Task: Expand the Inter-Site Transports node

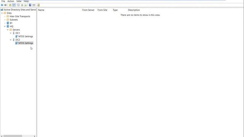Action: (x=5, y=16)
